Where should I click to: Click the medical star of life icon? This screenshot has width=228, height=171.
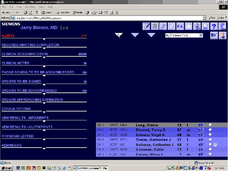pos(189,26)
